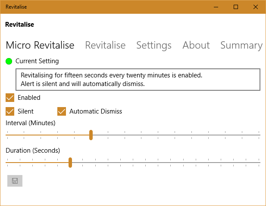Screen dimensions: 266x206
Task: Click the Current Setting label
Action: (37, 61)
